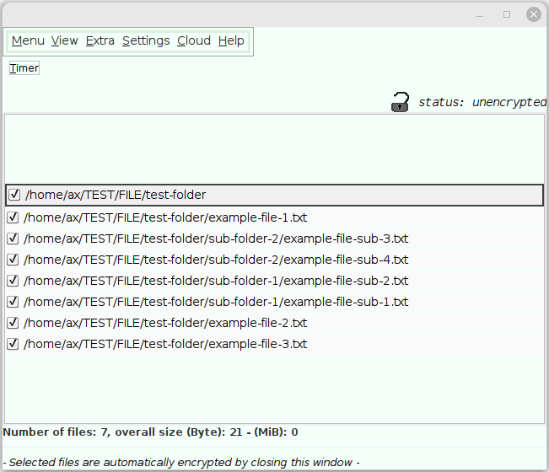Open the Settings menu

tap(146, 40)
